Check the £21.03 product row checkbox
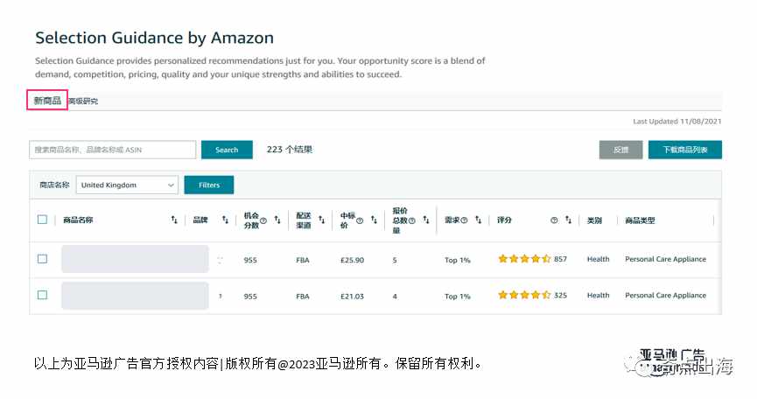 point(43,295)
